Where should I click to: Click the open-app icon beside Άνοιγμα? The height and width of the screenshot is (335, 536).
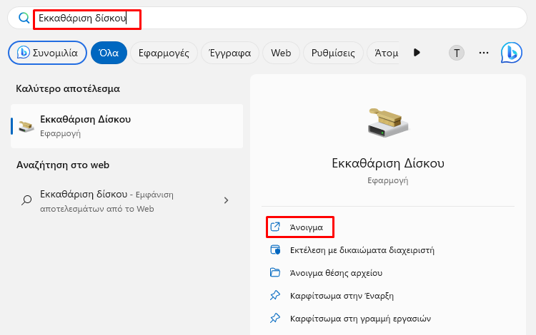click(275, 227)
